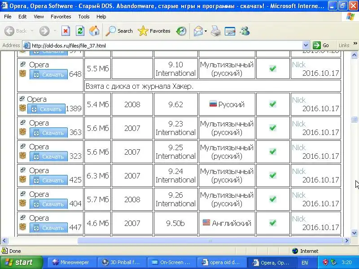Click the horizontal scrollbar right arrow

pos(346,241)
